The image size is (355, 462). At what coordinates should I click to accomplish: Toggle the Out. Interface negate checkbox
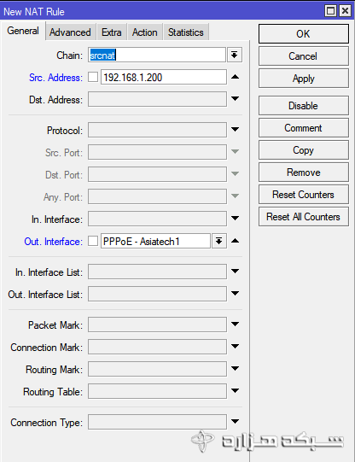click(x=93, y=241)
